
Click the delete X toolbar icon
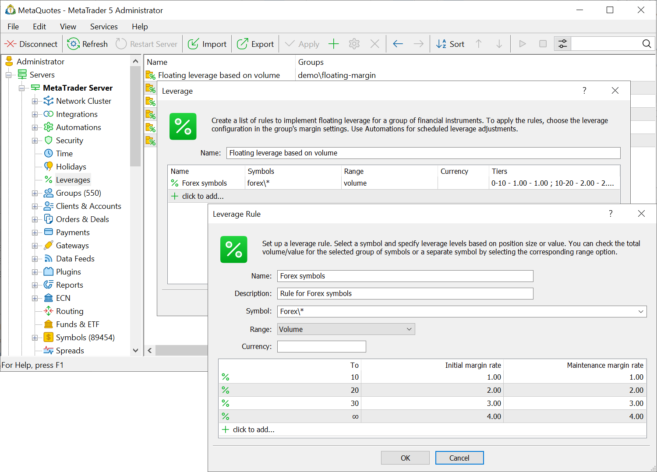[374, 43]
